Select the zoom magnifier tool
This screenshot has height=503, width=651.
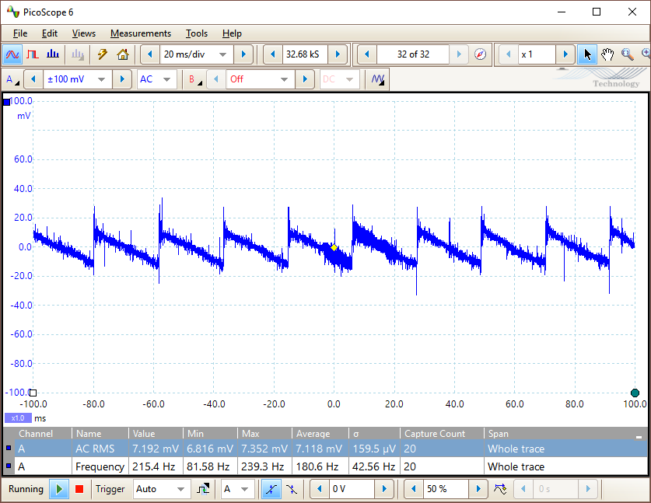[x=628, y=54]
